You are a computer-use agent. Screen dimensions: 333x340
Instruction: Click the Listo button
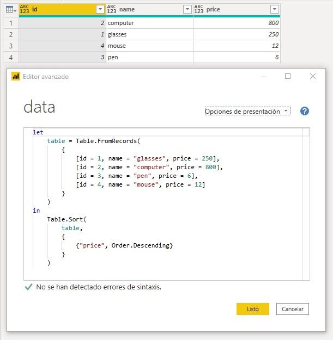pyautogui.click(x=253, y=309)
